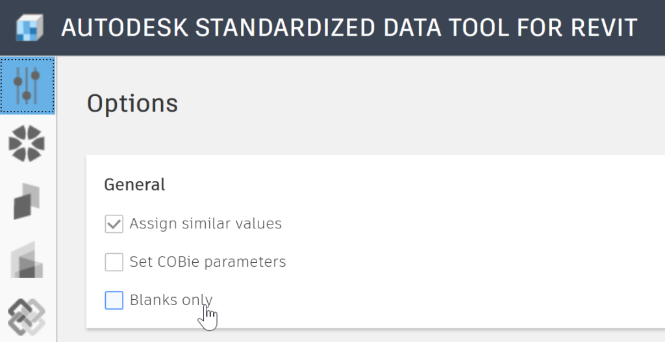Click the word REVIT in header
The height and width of the screenshot is (342, 665).
pos(605,27)
